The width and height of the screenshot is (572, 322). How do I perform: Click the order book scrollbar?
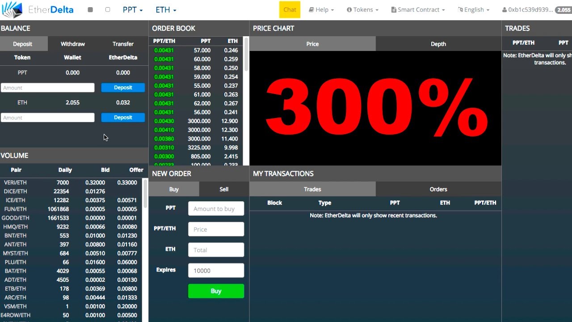coord(246,55)
